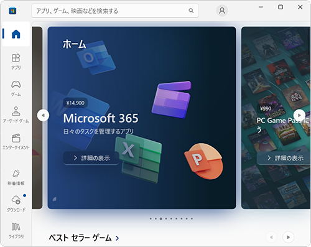Click the ¥14,900 price tag
This screenshot has height=247, width=311.
tap(75, 103)
